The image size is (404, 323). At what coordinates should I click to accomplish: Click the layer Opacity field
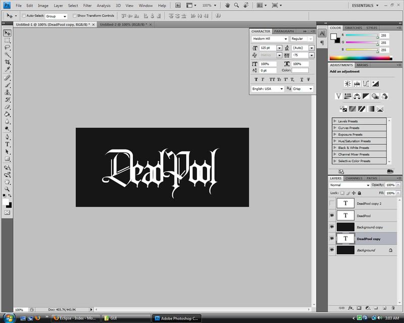pos(390,185)
